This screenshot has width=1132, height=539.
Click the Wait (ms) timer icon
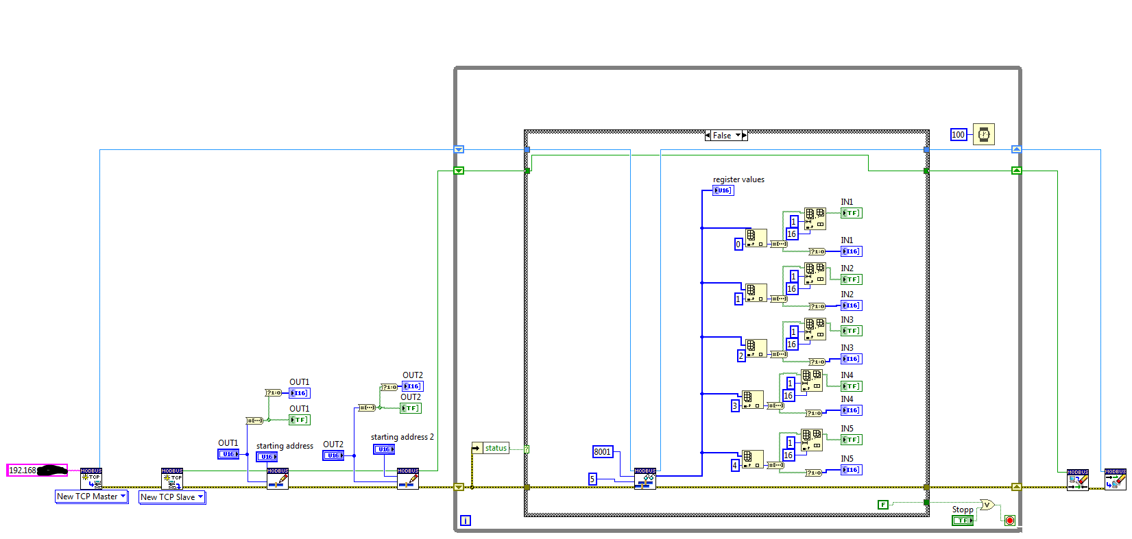pos(984,134)
